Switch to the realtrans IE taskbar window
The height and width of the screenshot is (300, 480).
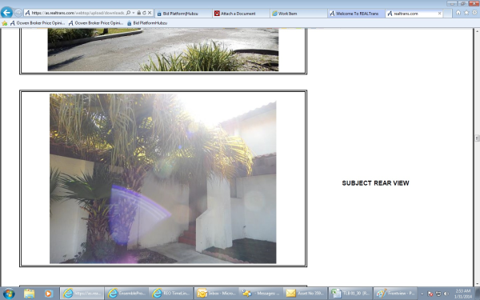tap(82, 294)
